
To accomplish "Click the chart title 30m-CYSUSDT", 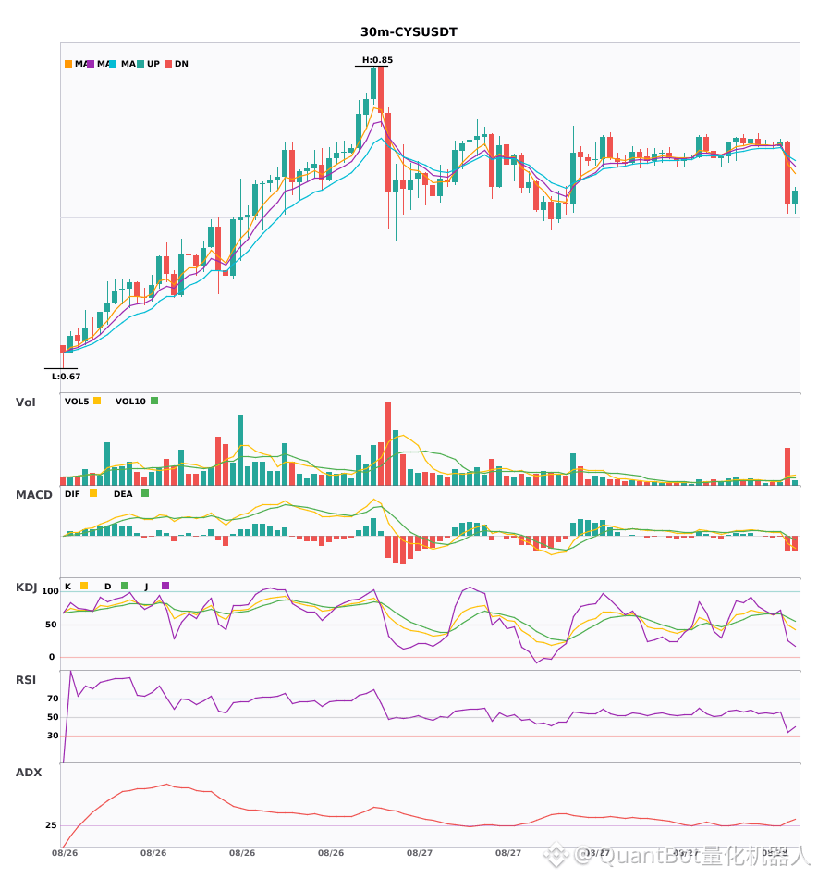I will point(409,32).
